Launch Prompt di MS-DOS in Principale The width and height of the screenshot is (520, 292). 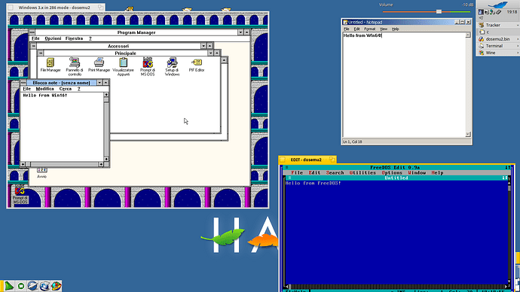coord(148,66)
